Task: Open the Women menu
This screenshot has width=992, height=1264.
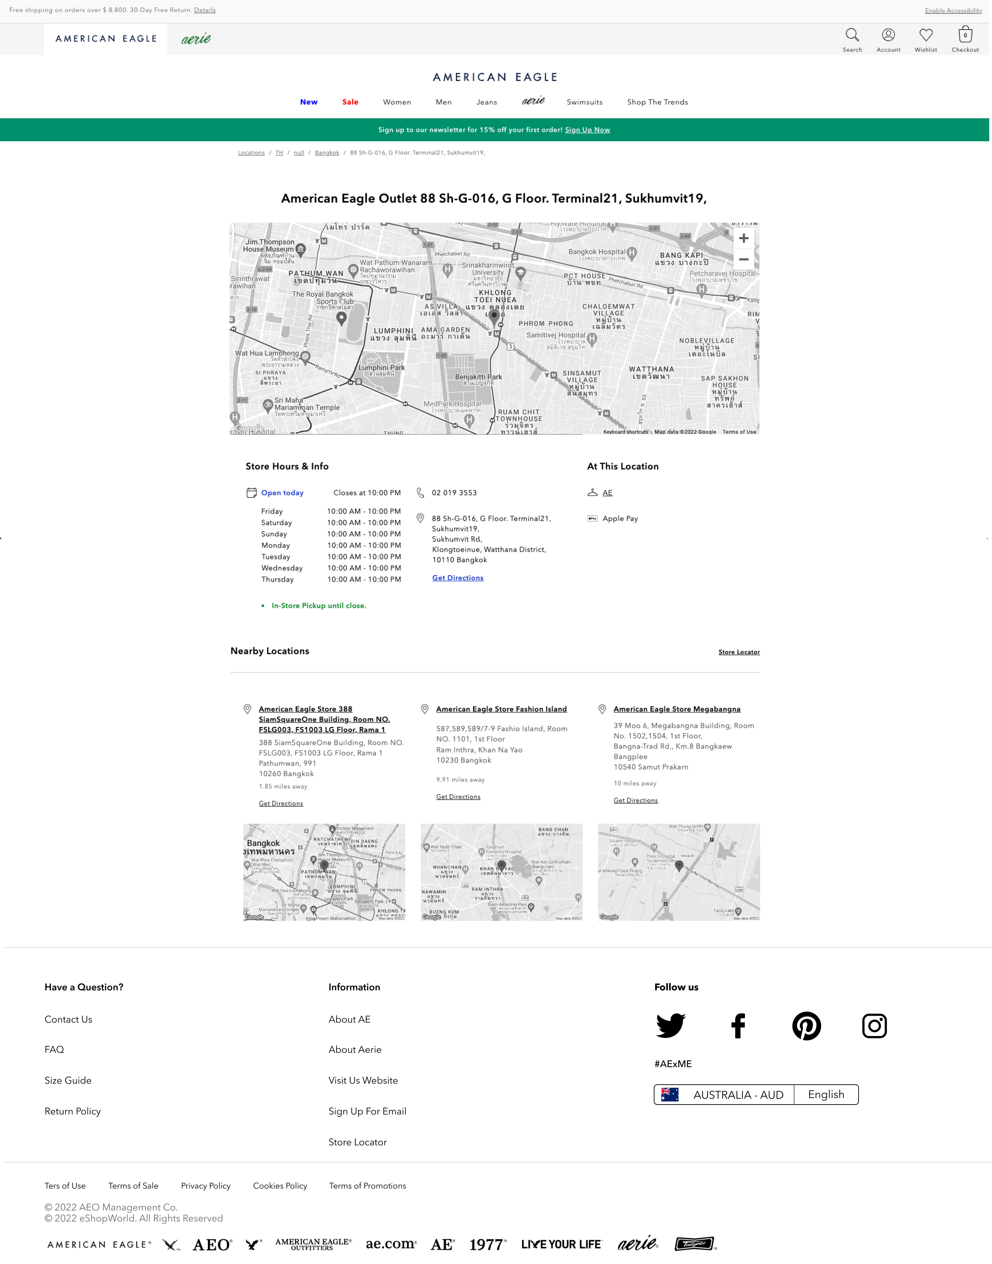Action: tap(397, 102)
